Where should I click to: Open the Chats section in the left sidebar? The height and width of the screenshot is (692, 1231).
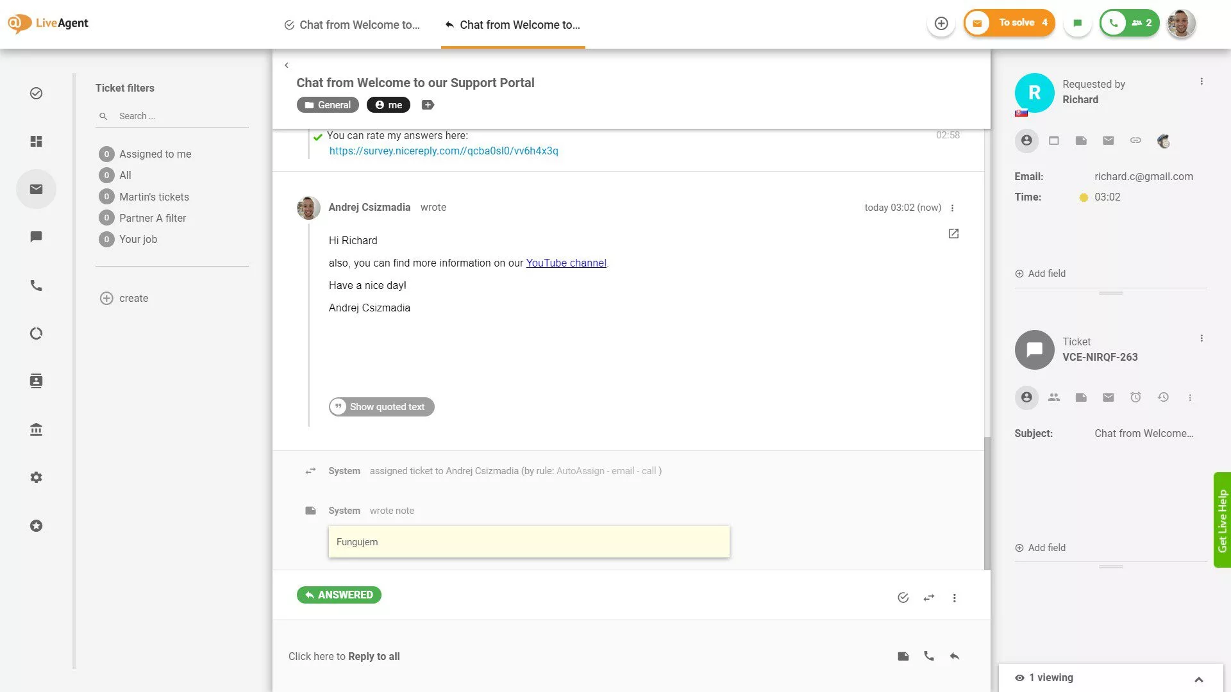(36, 236)
